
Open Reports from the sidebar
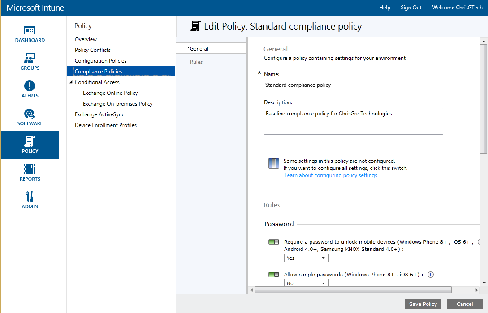(30, 170)
